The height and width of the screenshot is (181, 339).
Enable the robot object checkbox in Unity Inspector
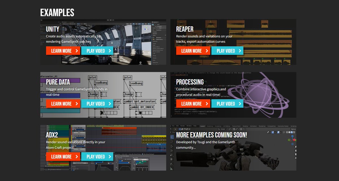(156, 24)
